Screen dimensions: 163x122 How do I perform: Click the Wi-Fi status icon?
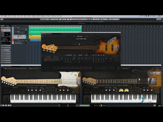[x=142, y=16]
